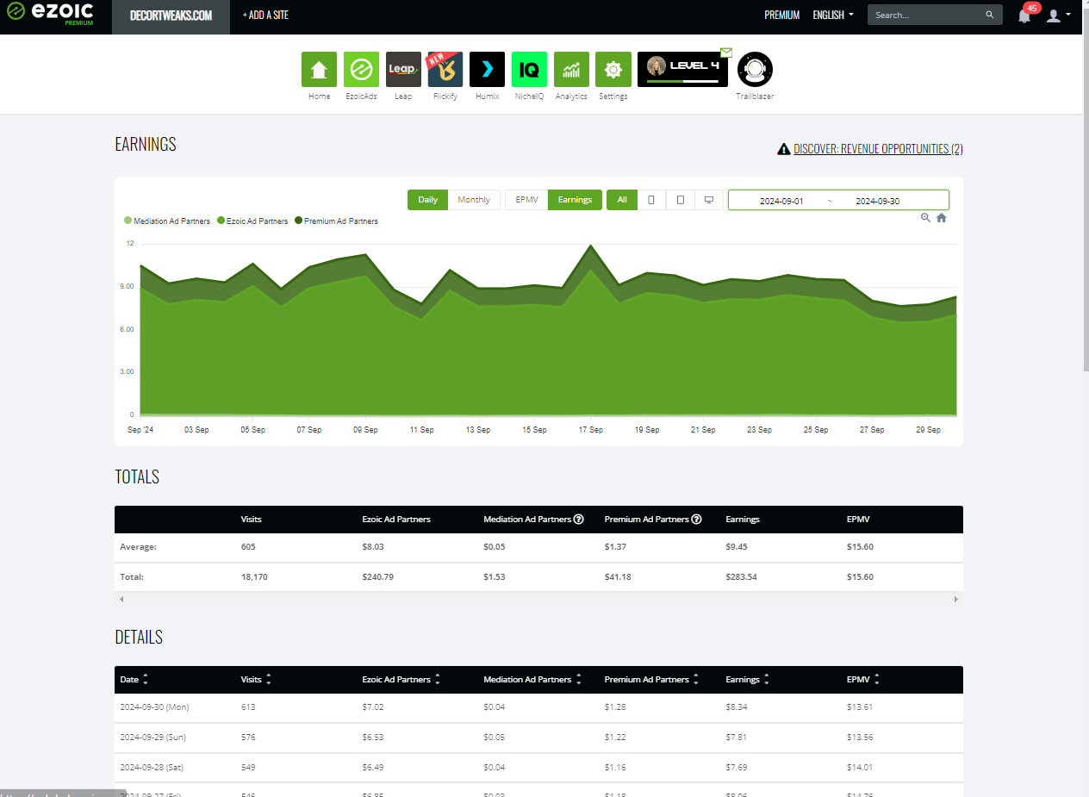This screenshot has height=797, width=1089.
Task: Toggle Premium Ad Partners legend series
Action: click(336, 221)
